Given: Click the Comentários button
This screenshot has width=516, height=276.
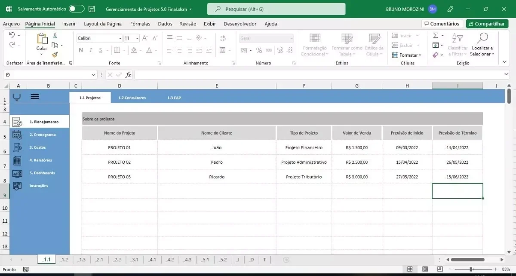Looking at the screenshot, I should pyautogui.click(x=442, y=24).
